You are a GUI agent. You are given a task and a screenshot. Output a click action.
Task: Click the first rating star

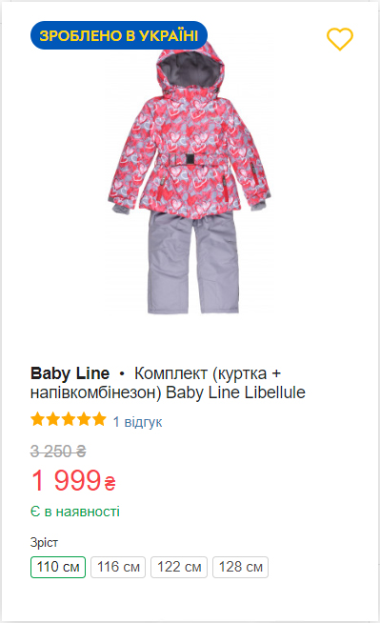click(37, 419)
